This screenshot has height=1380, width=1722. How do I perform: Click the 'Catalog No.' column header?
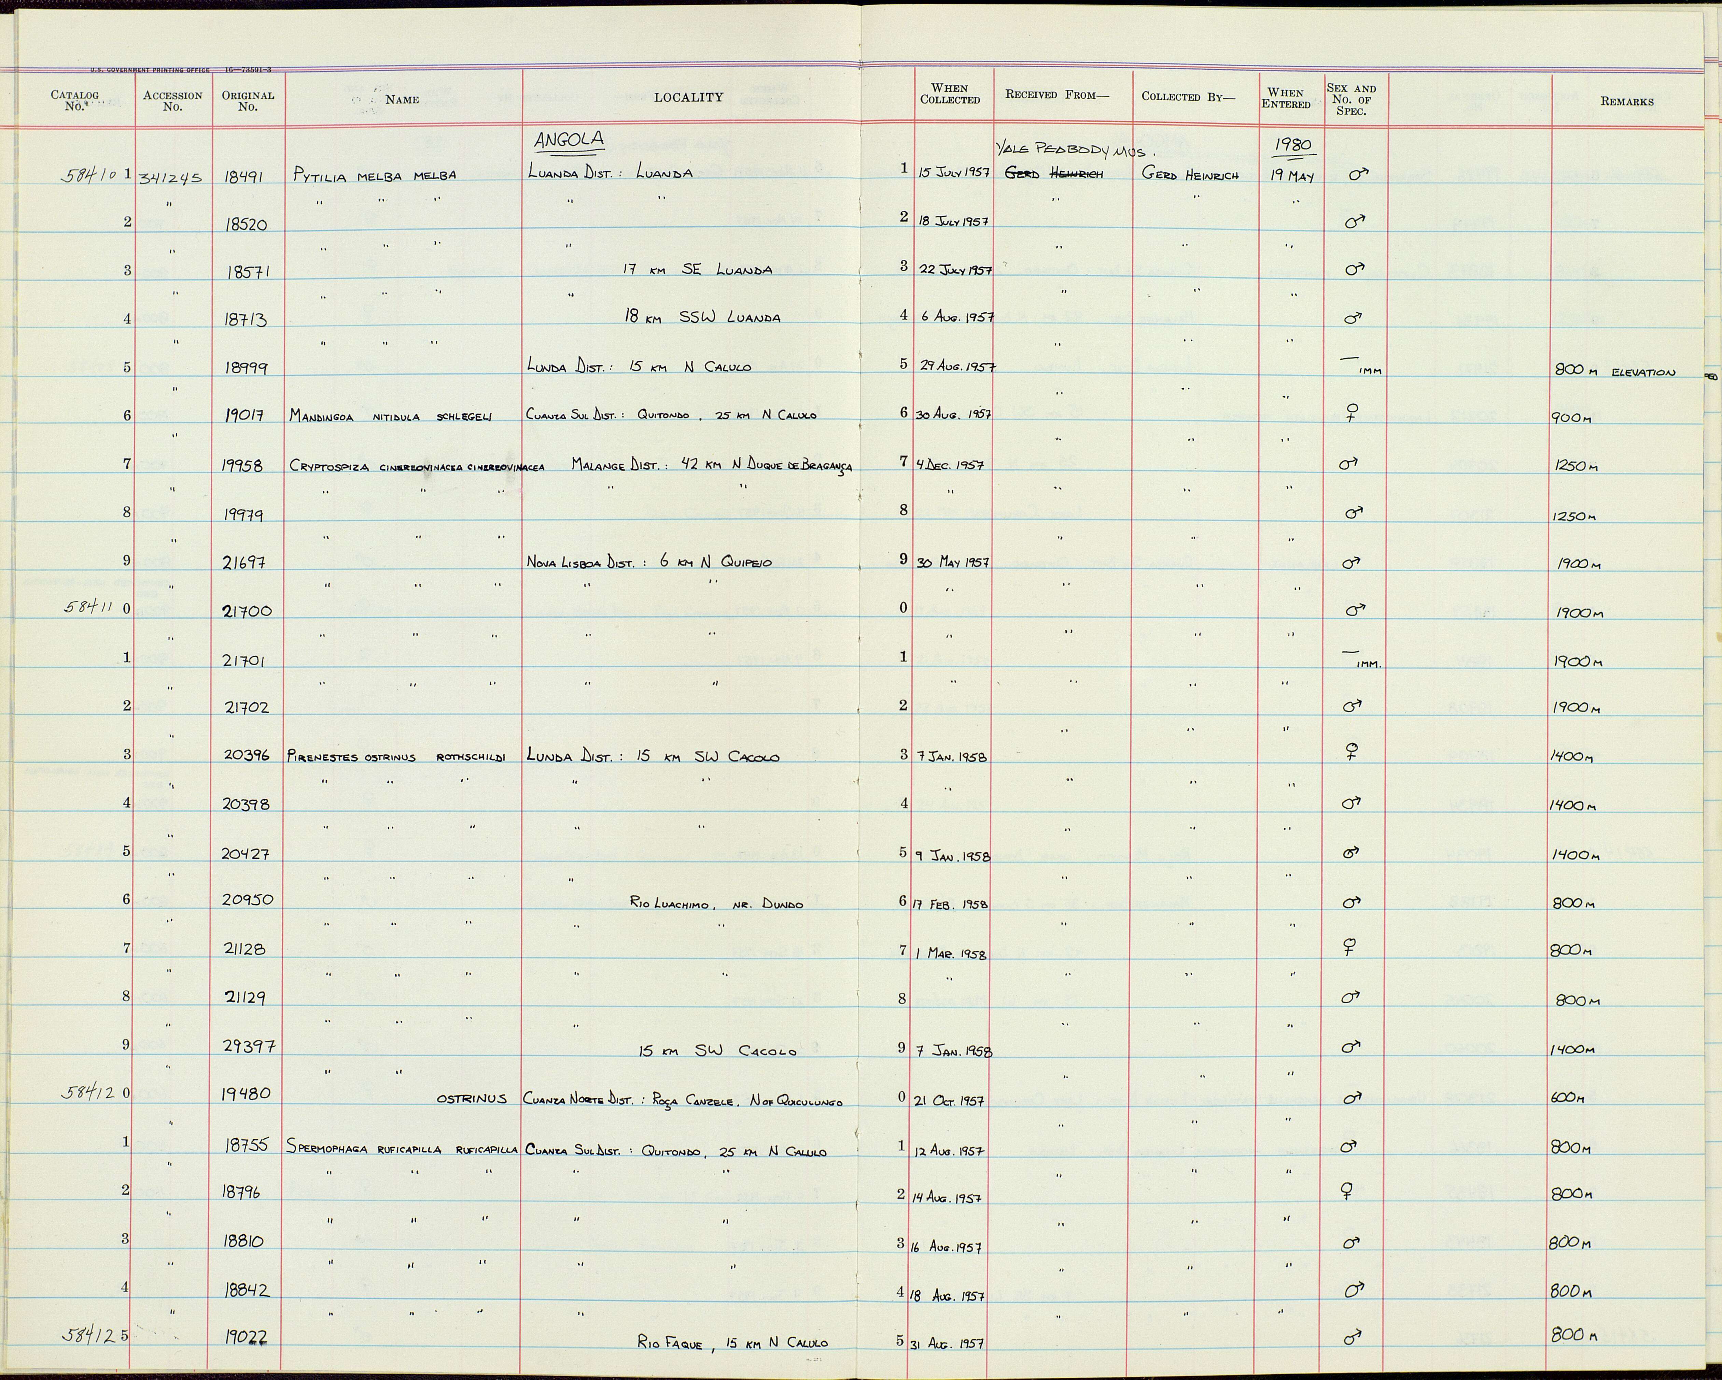74,101
